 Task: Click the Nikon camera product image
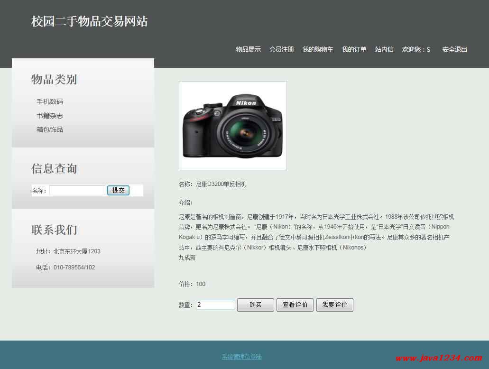tap(232, 126)
